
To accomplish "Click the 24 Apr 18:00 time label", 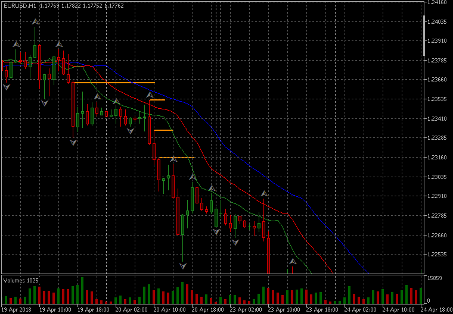I will tap(437, 309).
